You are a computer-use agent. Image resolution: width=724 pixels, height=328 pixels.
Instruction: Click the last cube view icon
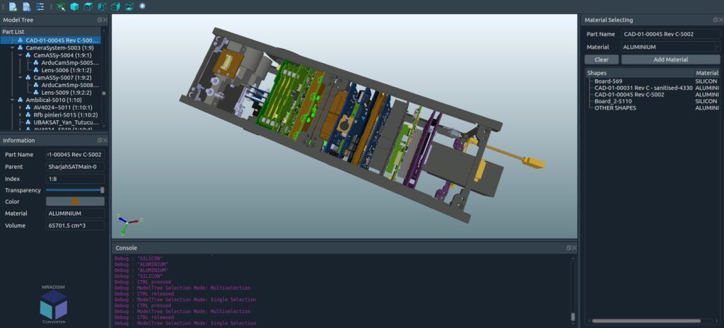(129, 6)
